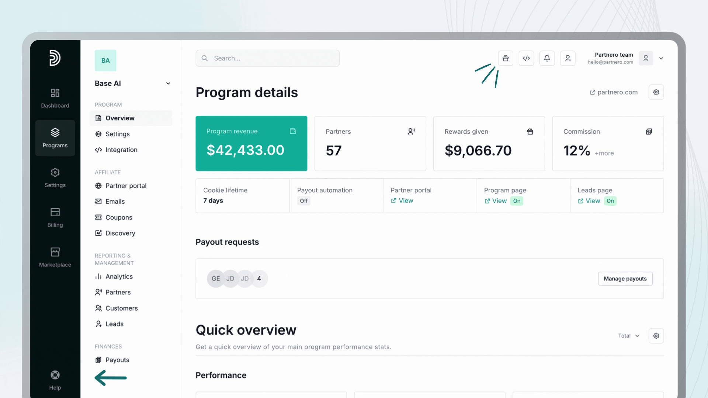The width and height of the screenshot is (708, 398).
Task: Open Coupons in the Affiliate section
Action: (x=118, y=217)
